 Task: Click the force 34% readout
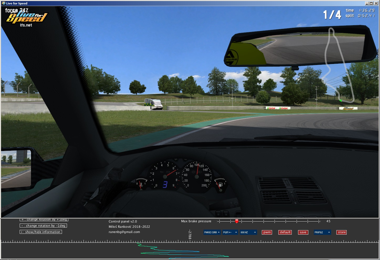pos(17,10)
